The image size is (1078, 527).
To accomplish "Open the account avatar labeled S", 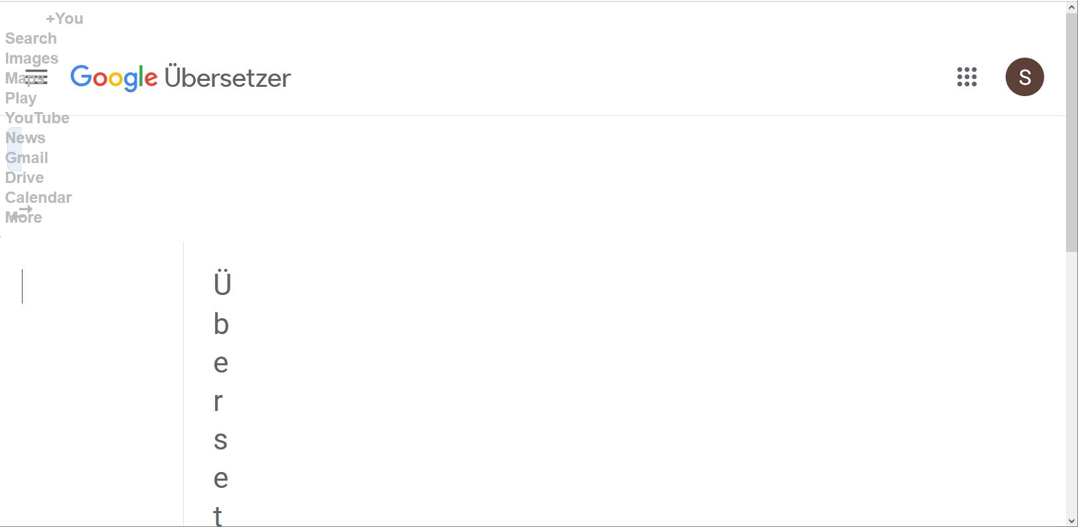I will coord(1024,77).
